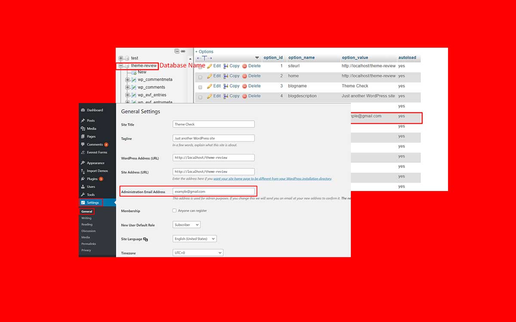This screenshot has width=516, height=322.
Task: Toggle full texts arrows in table header
Action: coord(204,58)
